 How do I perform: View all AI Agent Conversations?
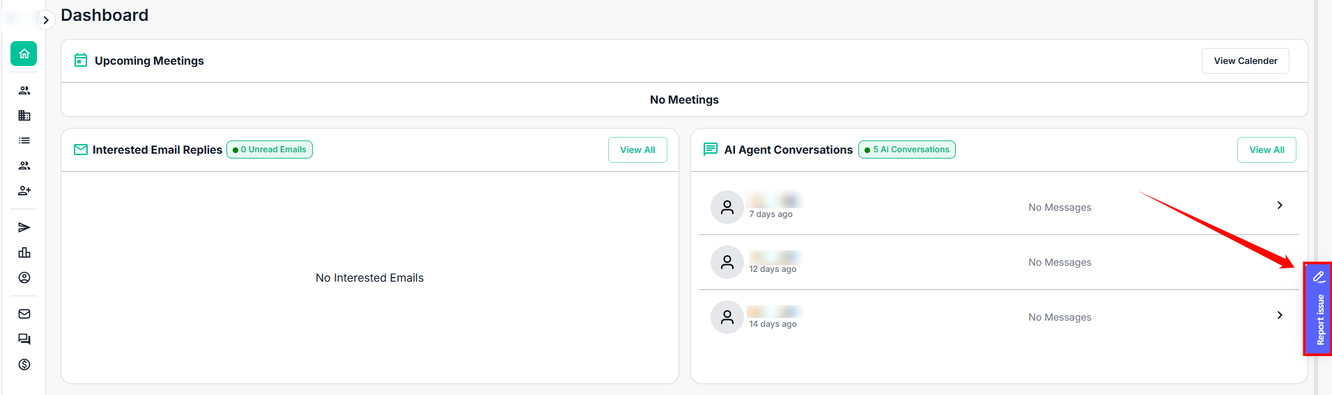point(1266,150)
